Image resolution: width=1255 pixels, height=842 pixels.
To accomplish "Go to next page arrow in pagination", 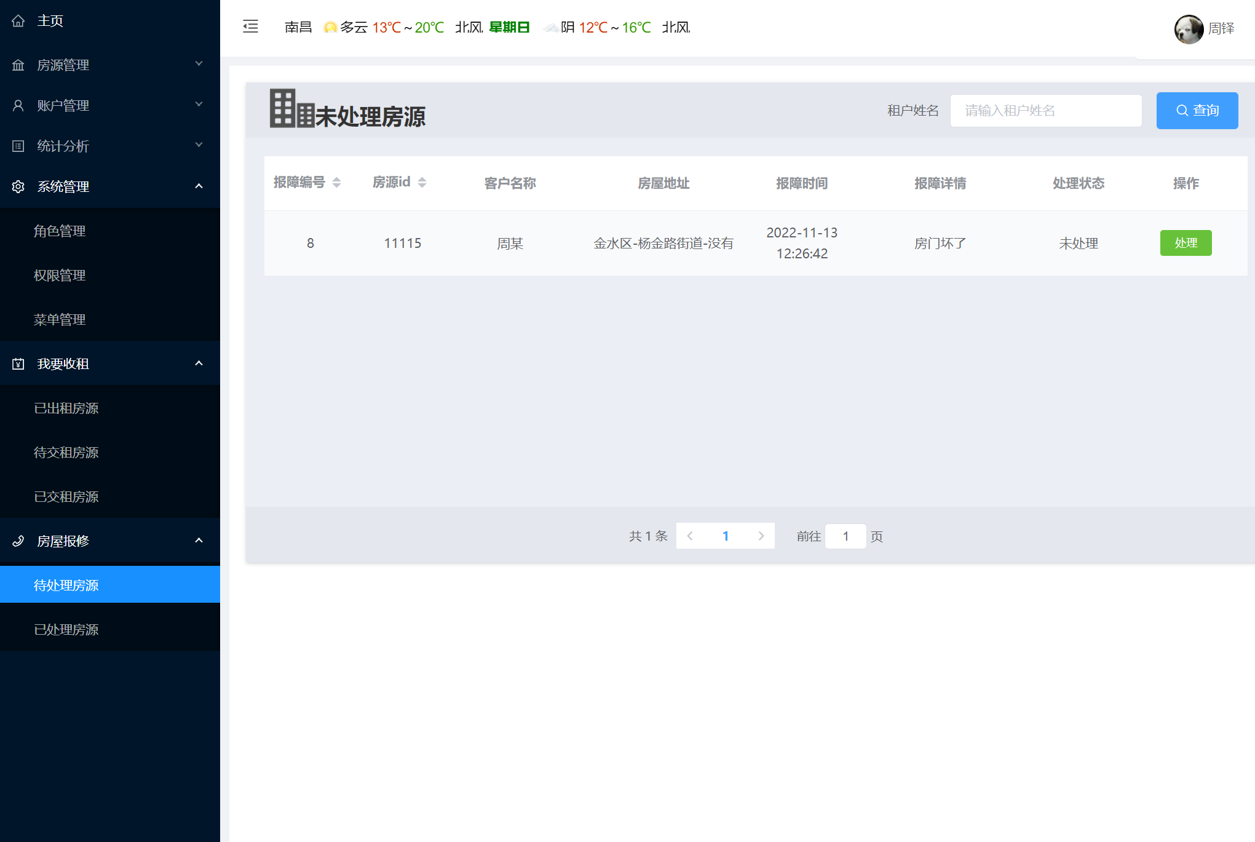I will click(x=761, y=536).
